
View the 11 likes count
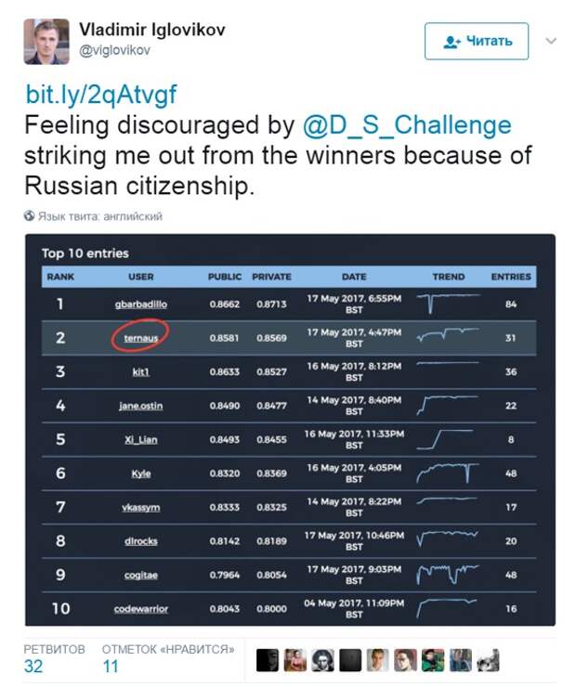tap(111, 667)
